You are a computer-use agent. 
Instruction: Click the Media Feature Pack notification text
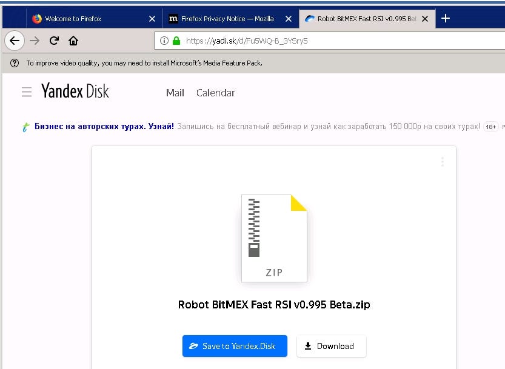[x=144, y=63]
